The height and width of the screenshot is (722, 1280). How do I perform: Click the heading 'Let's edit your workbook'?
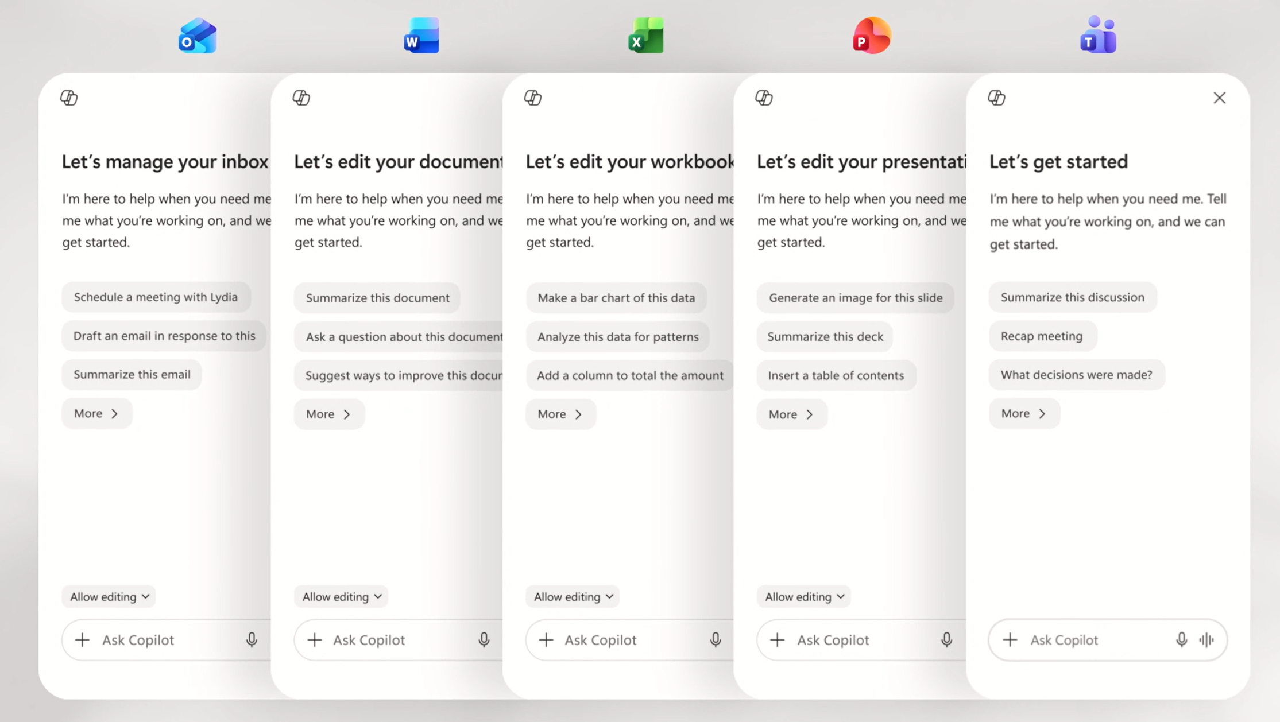coord(630,162)
